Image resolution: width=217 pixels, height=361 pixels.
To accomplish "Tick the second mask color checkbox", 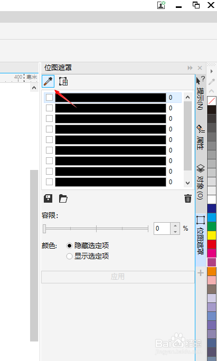I will click(x=49, y=108).
